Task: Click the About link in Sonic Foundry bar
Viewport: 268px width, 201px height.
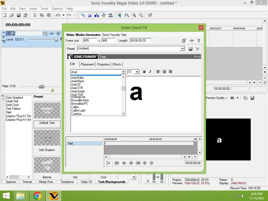Action: point(197,57)
